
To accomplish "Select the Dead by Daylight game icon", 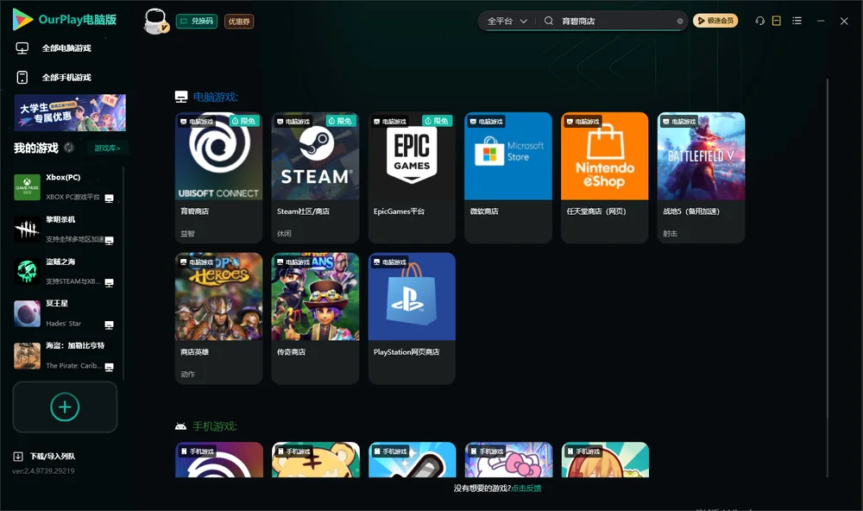I will 27,230.
